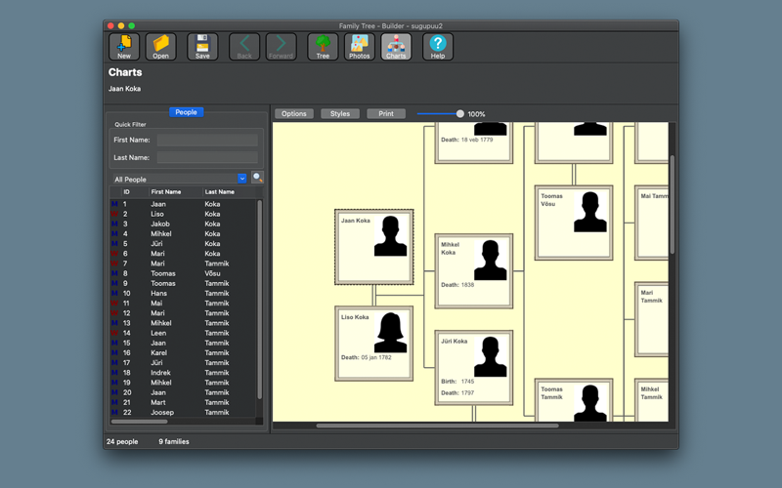Sort by the First Name column header
782x488 pixels.
click(x=175, y=192)
